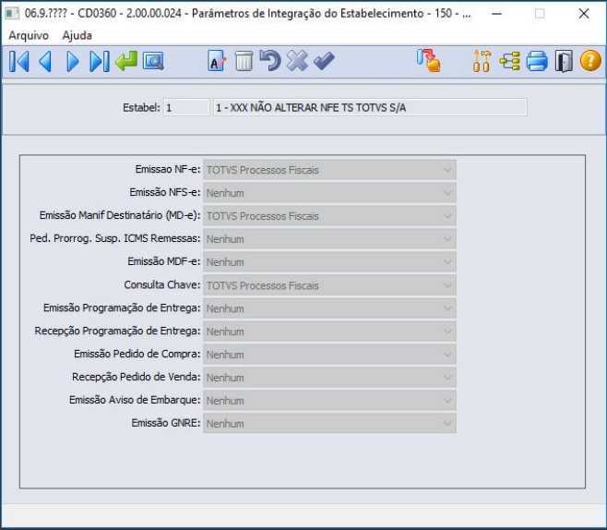Image resolution: width=607 pixels, height=530 pixels.
Task: Open the tools settings icon
Action: click(482, 61)
